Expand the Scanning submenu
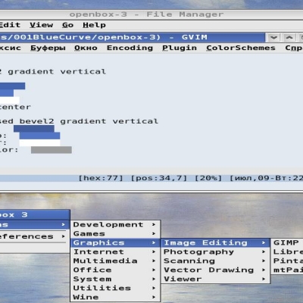The image size is (303, 303). point(215,261)
